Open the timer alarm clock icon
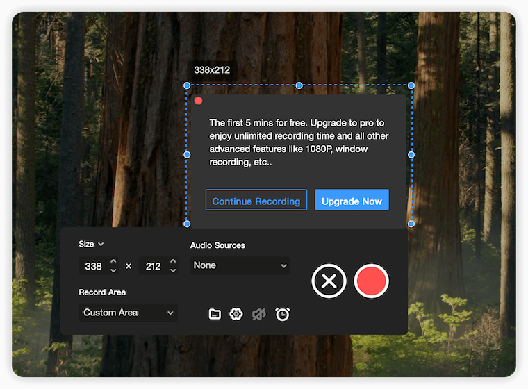Image resolution: width=528 pixels, height=389 pixels. (282, 314)
